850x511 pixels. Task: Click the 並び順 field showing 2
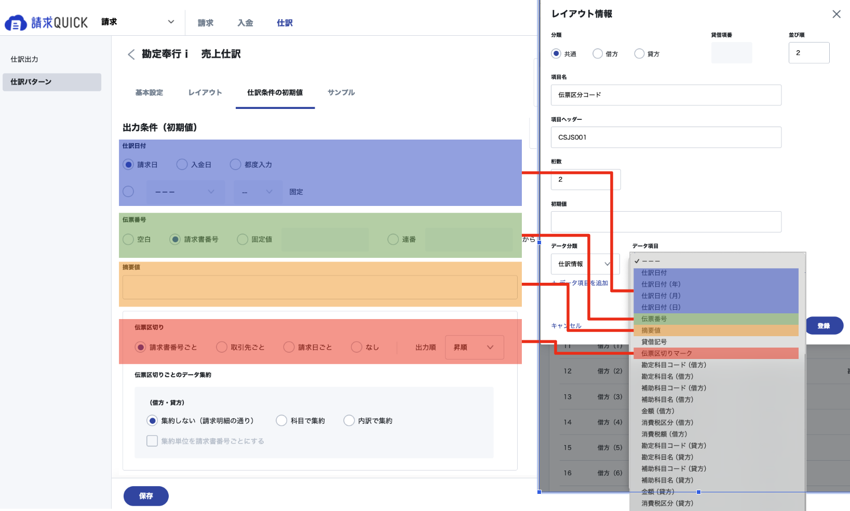[809, 53]
